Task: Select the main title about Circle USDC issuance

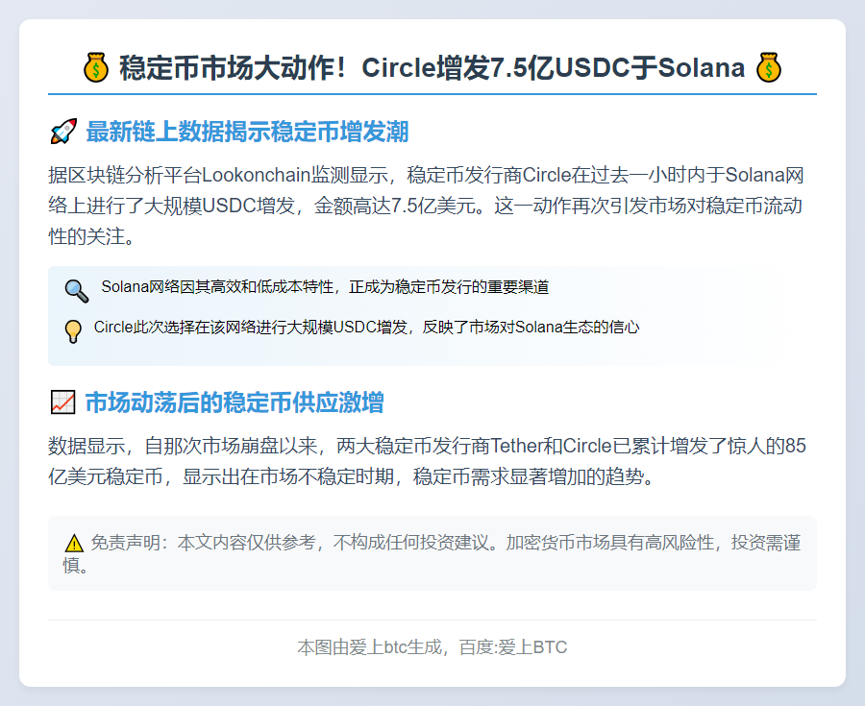Action: click(x=432, y=67)
